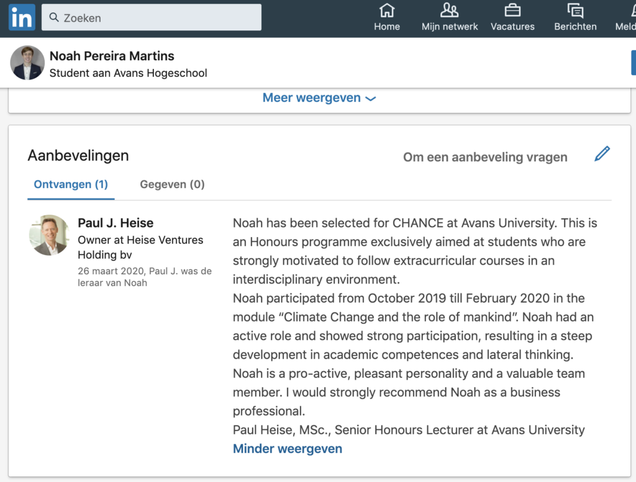
Task: Open Paul J. Heise's profile photo
Action: (x=49, y=235)
